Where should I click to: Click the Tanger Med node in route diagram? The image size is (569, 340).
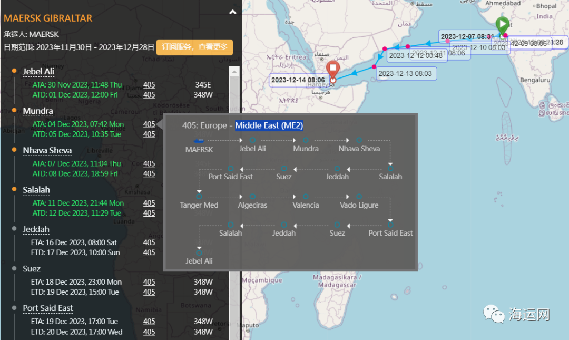click(x=199, y=197)
